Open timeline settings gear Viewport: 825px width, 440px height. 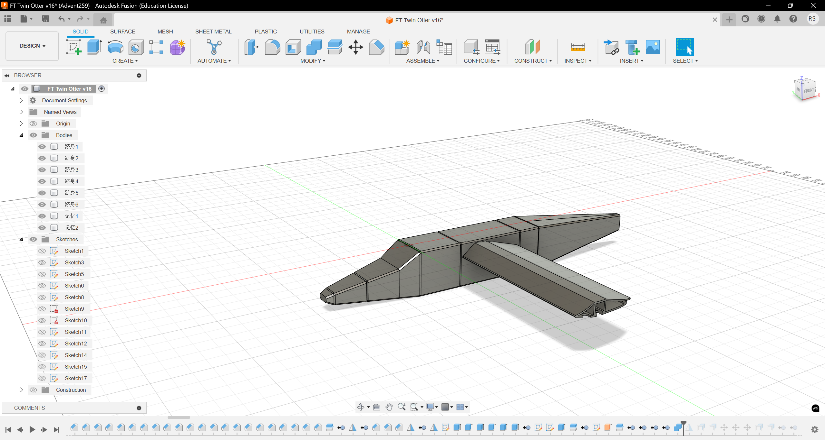pyautogui.click(x=814, y=429)
